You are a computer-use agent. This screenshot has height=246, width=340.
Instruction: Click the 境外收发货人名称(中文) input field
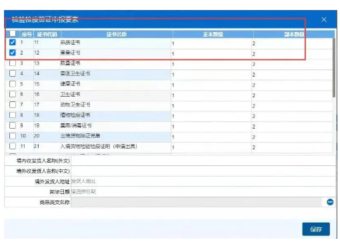tap(203, 171)
